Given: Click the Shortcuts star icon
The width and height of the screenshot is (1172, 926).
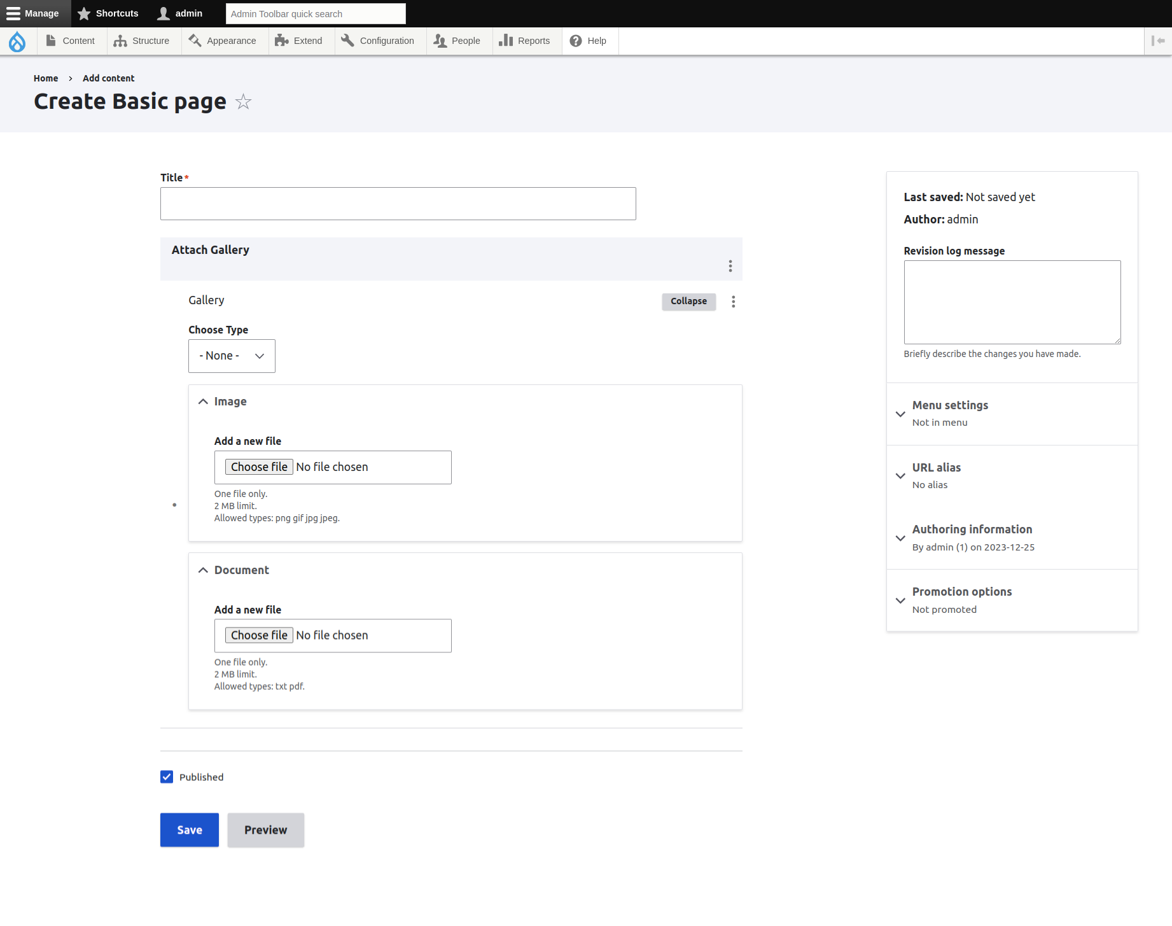Looking at the screenshot, I should [x=84, y=13].
